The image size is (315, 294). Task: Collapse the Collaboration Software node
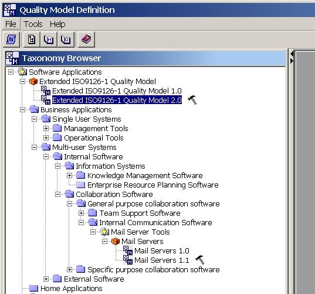pos(57,194)
